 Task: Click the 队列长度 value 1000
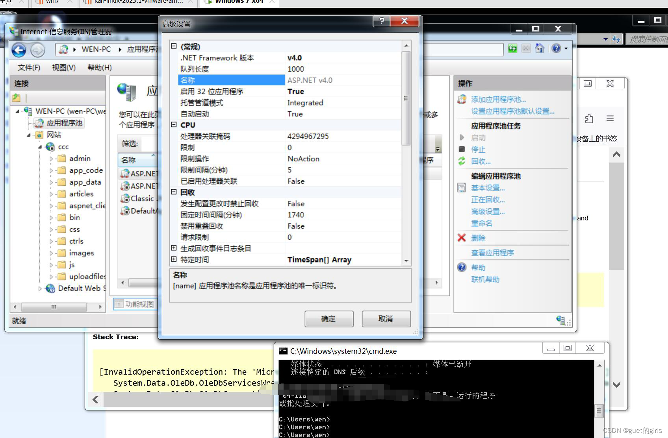tap(296, 69)
